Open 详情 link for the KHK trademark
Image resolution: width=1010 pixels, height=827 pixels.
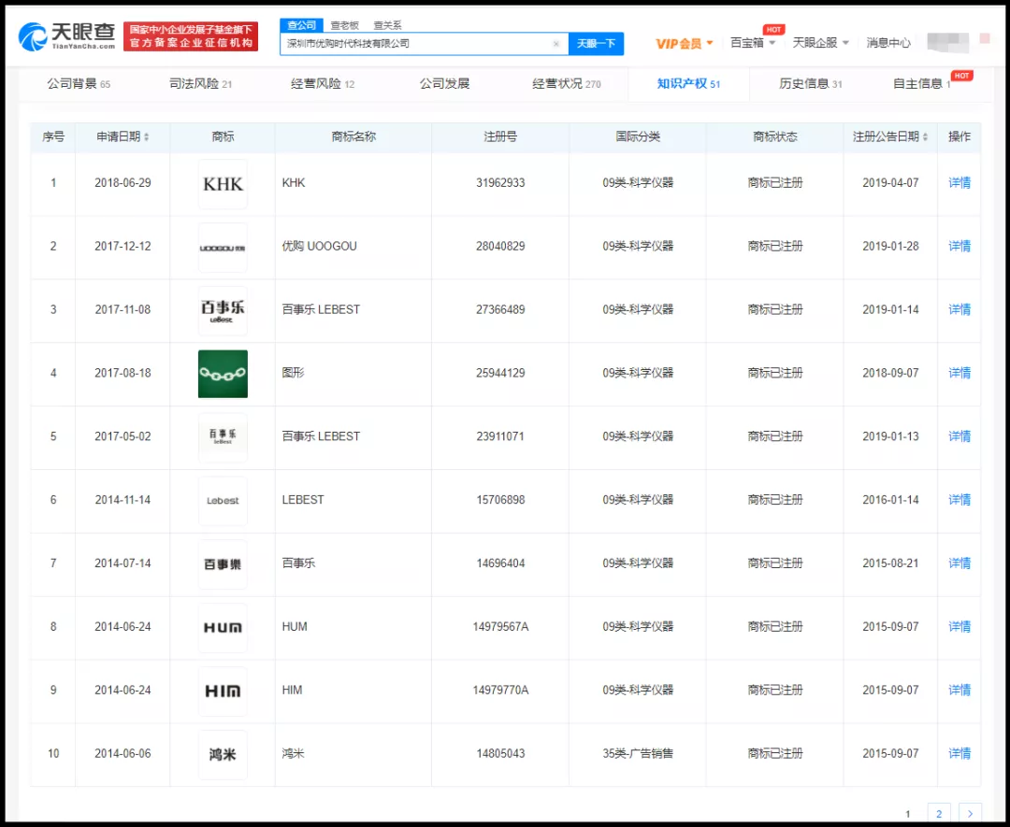coord(959,183)
